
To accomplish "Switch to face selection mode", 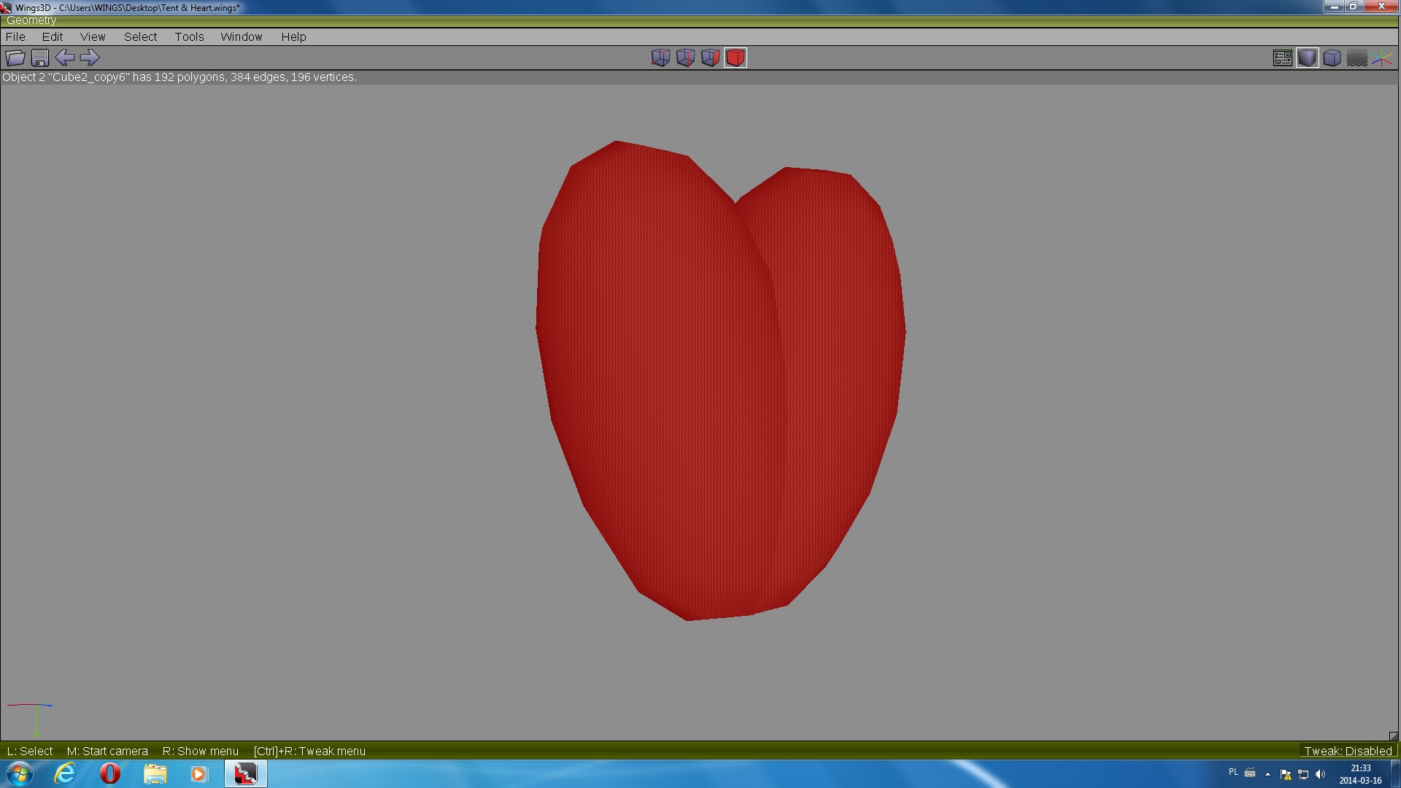I will click(710, 58).
